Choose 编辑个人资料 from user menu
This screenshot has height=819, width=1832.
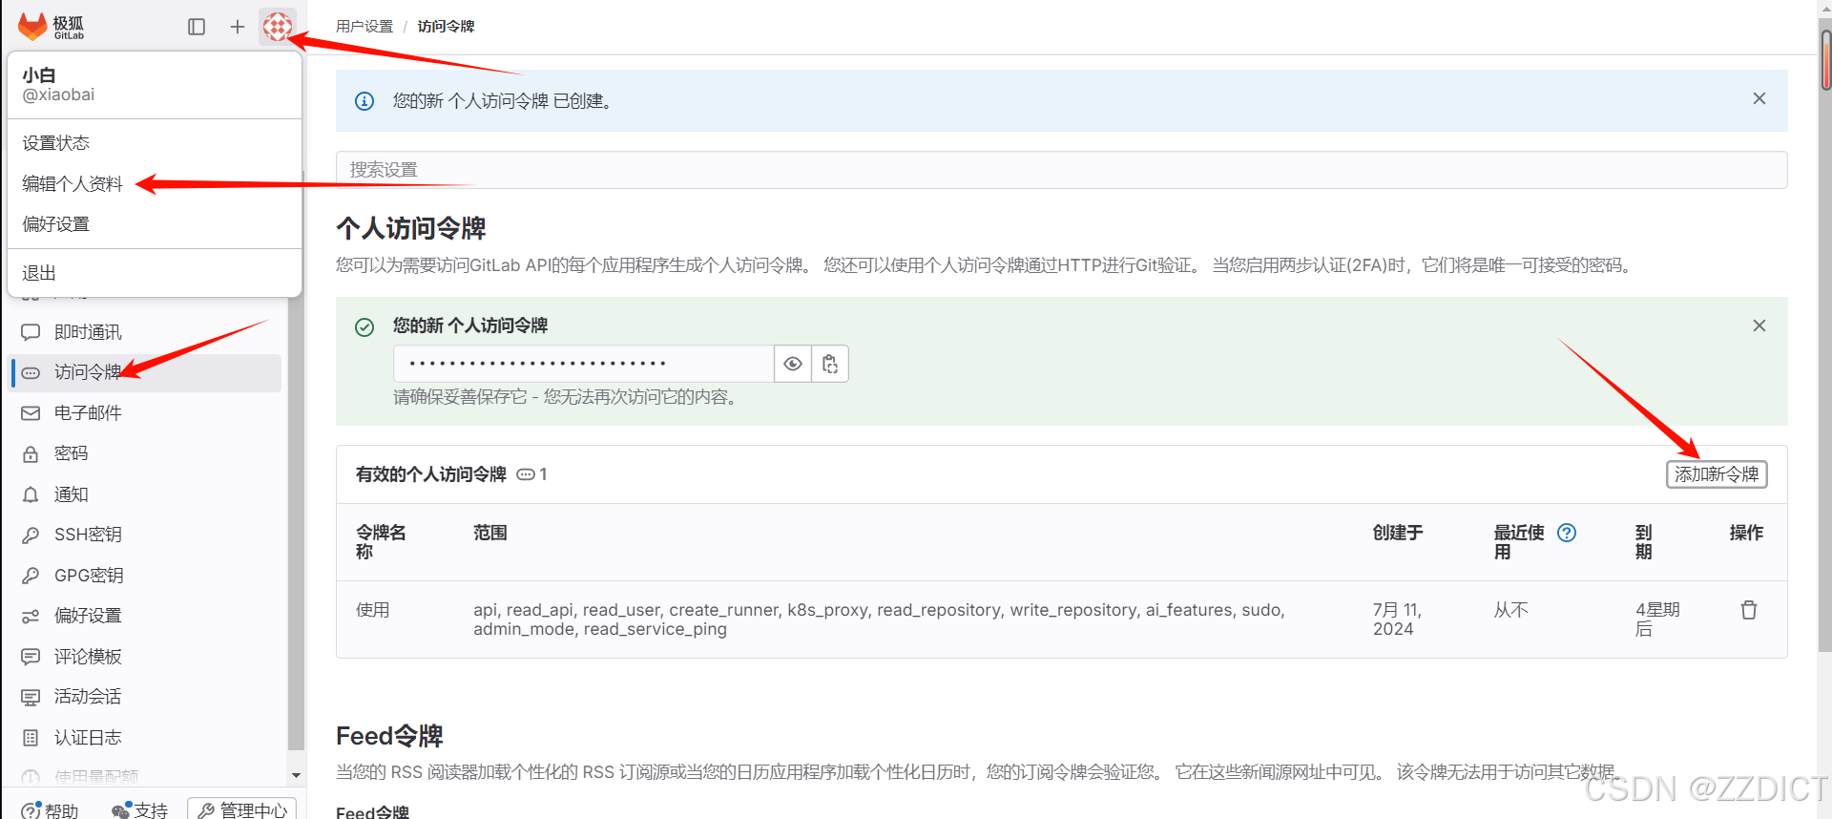tap(155, 184)
